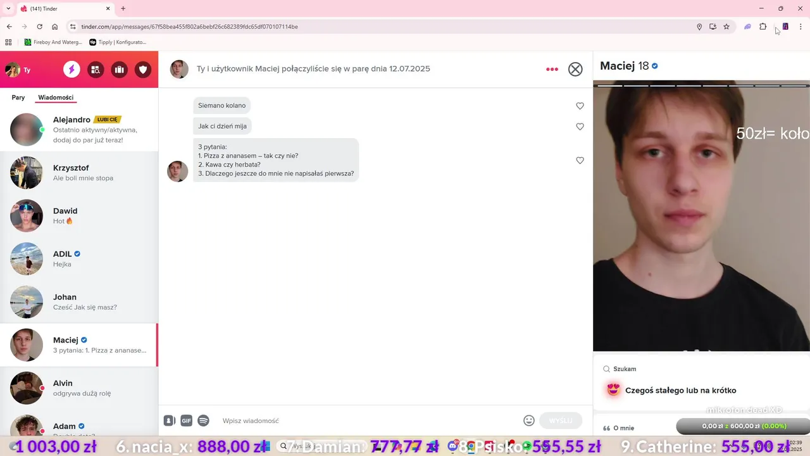Screen dimensions: 810x456
Task: Reload the Tinder page
Action: [39, 27]
